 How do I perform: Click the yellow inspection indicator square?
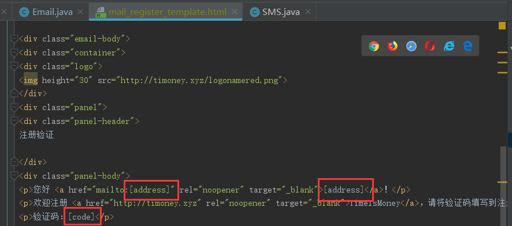[x=502, y=26]
